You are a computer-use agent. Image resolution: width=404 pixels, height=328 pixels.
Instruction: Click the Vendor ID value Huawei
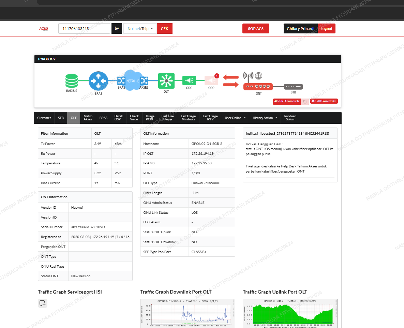coord(77,207)
